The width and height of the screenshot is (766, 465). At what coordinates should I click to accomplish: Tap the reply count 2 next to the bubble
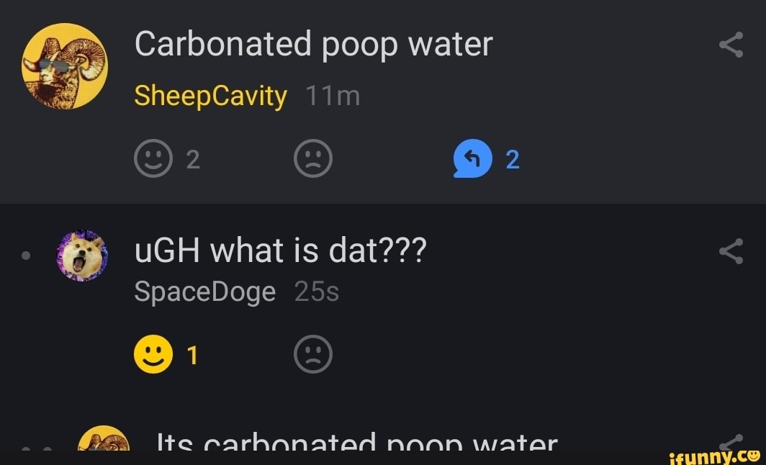(x=512, y=158)
